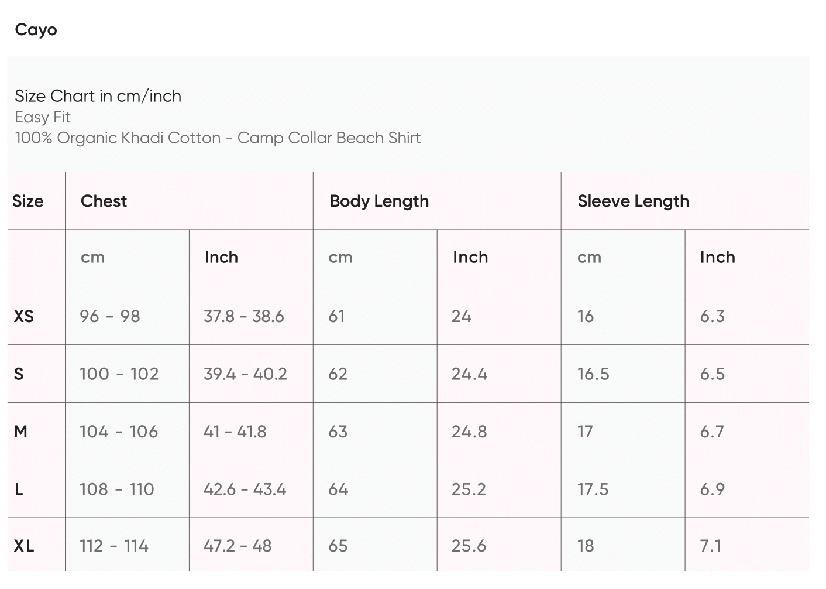826x589 pixels.
Task: Click the 'Size Chart in cm/inch' heading
Action: (x=98, y=96)
